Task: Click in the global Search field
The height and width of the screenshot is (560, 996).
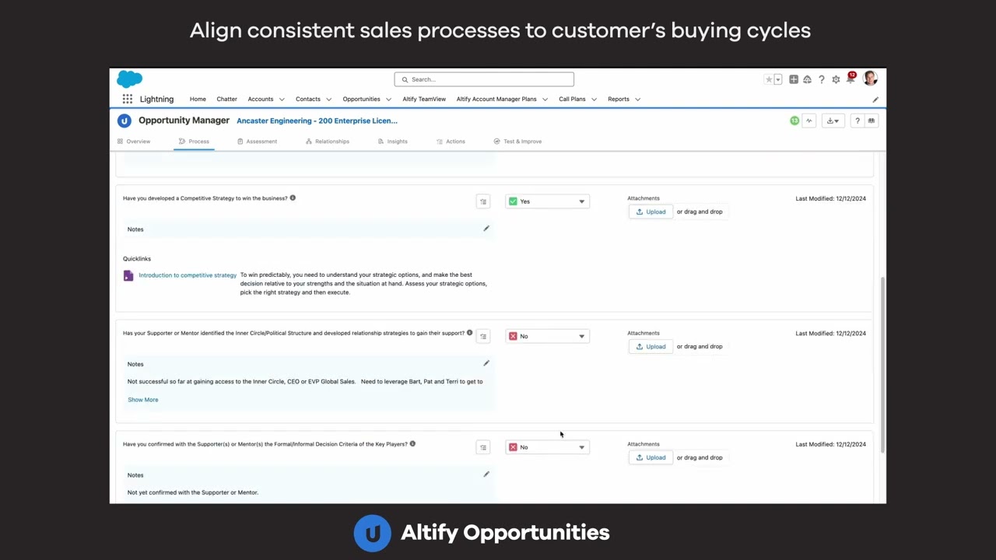Action: click(x=484, y=79)
